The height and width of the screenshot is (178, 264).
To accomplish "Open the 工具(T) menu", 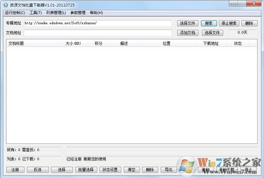I will pos(36,13).
